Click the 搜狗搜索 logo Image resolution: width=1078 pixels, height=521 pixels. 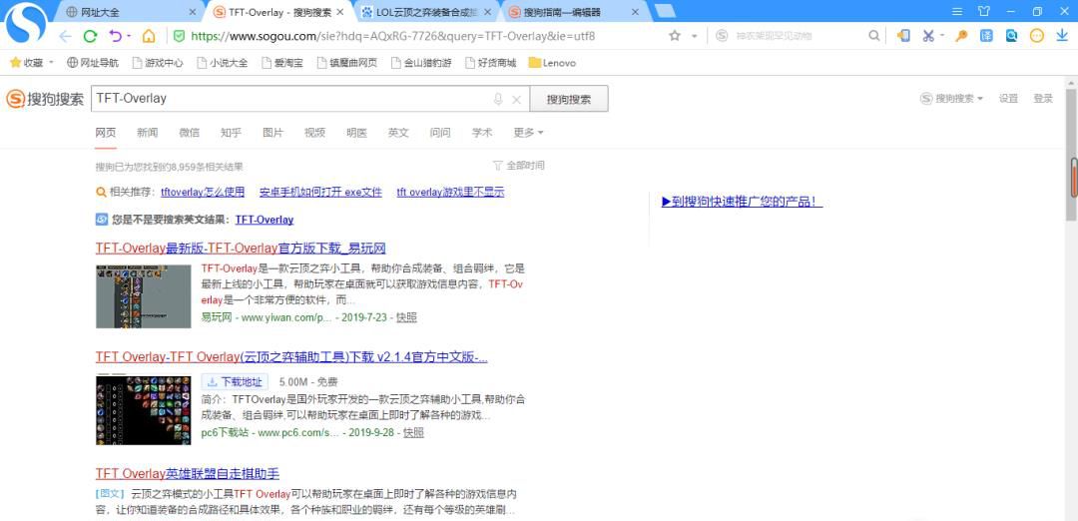click(45, 99)
